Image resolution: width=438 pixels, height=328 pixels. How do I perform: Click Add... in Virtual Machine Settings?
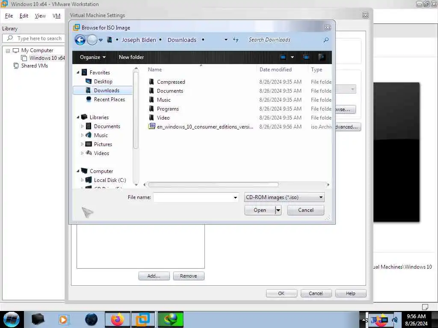click(154, 276)
